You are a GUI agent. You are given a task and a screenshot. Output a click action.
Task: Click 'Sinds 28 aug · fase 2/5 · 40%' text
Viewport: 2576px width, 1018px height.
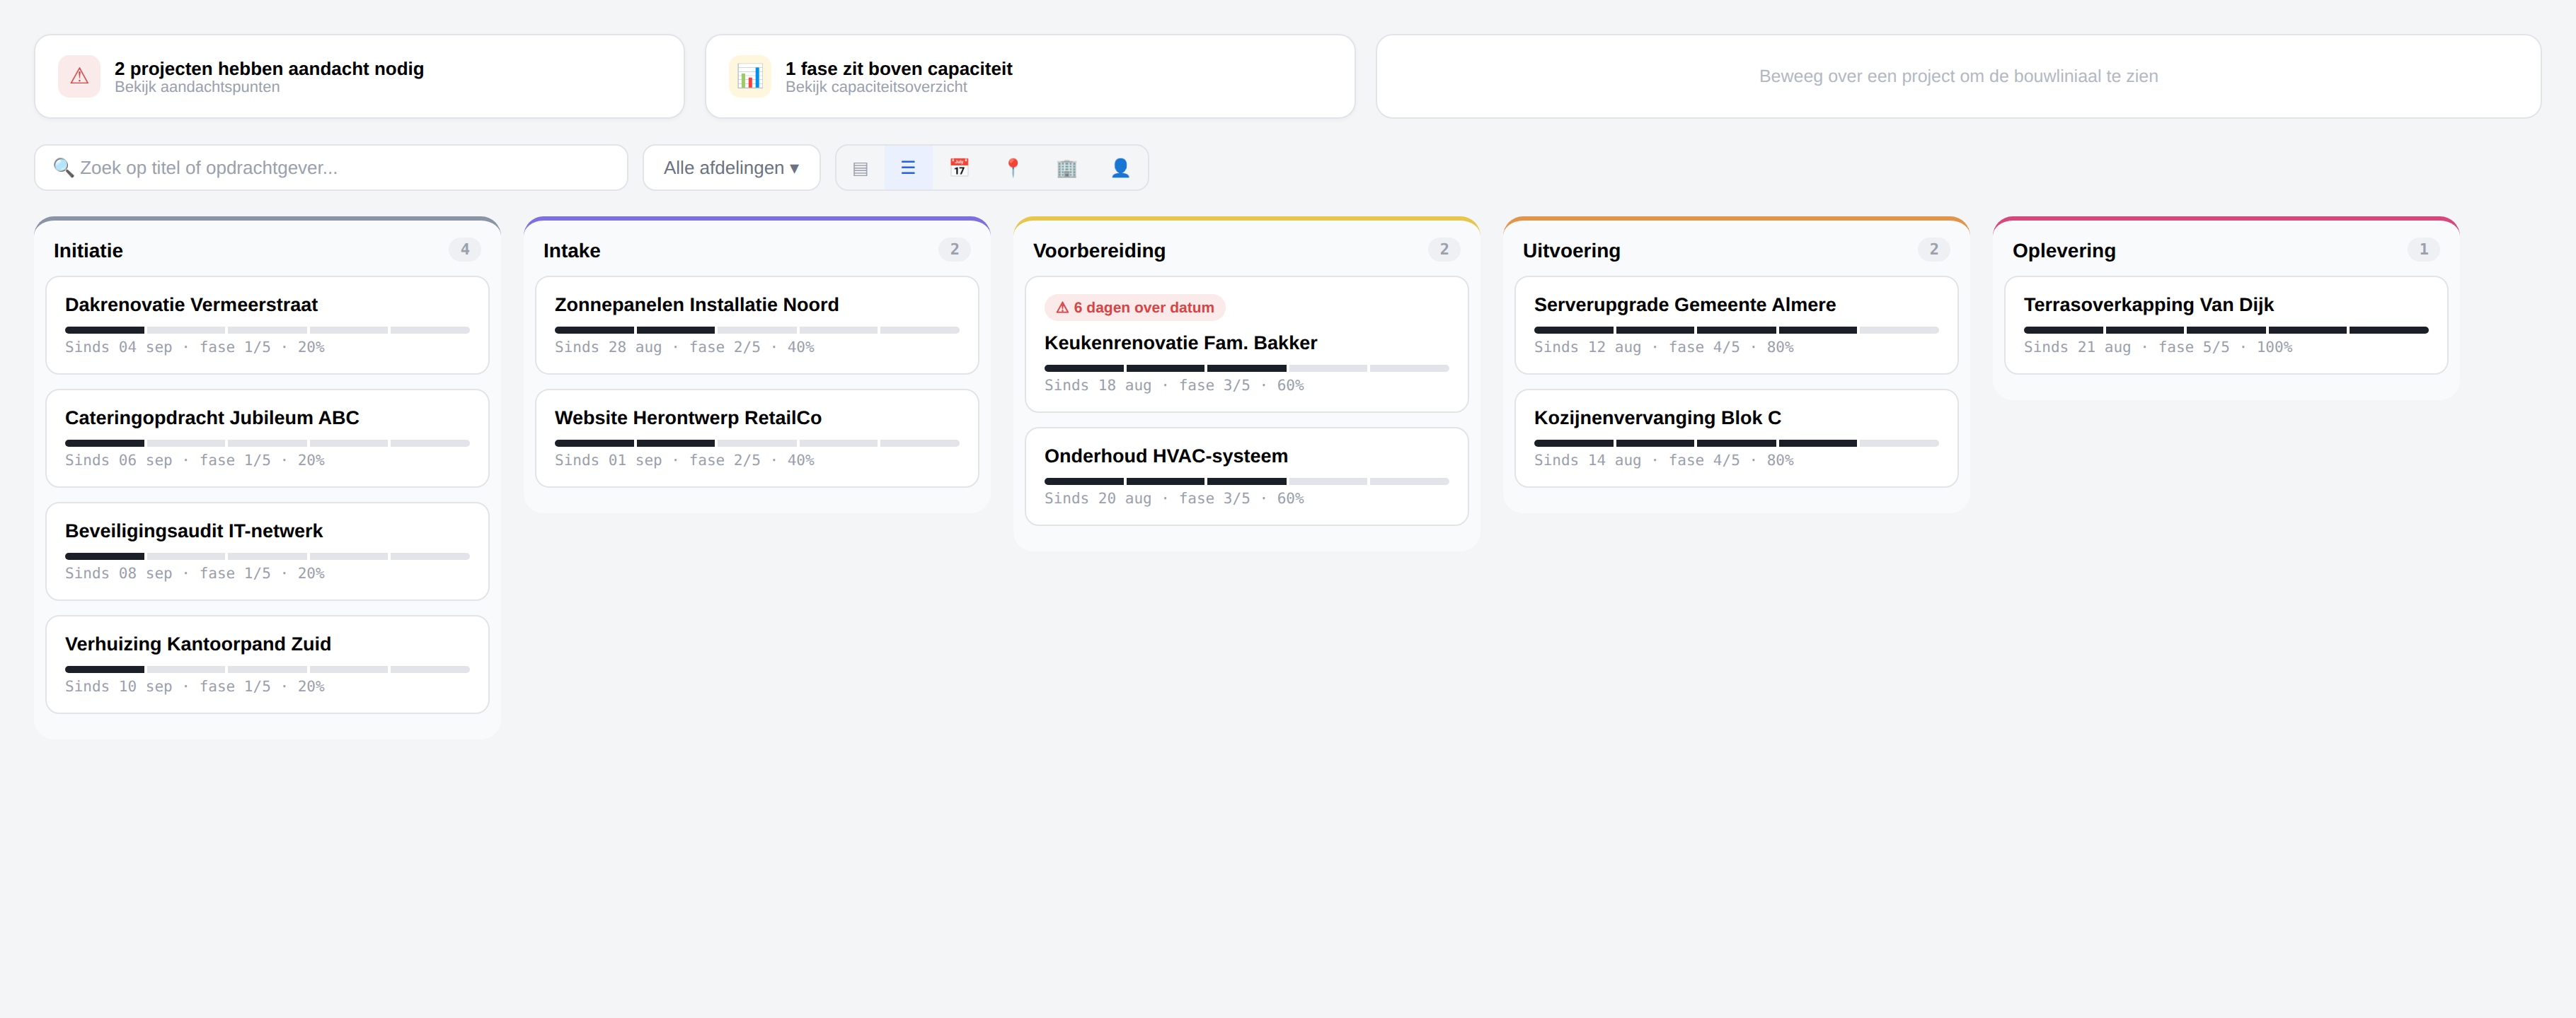point(685,346)
